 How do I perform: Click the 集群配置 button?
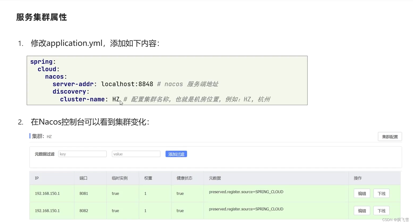coord(390,137)
